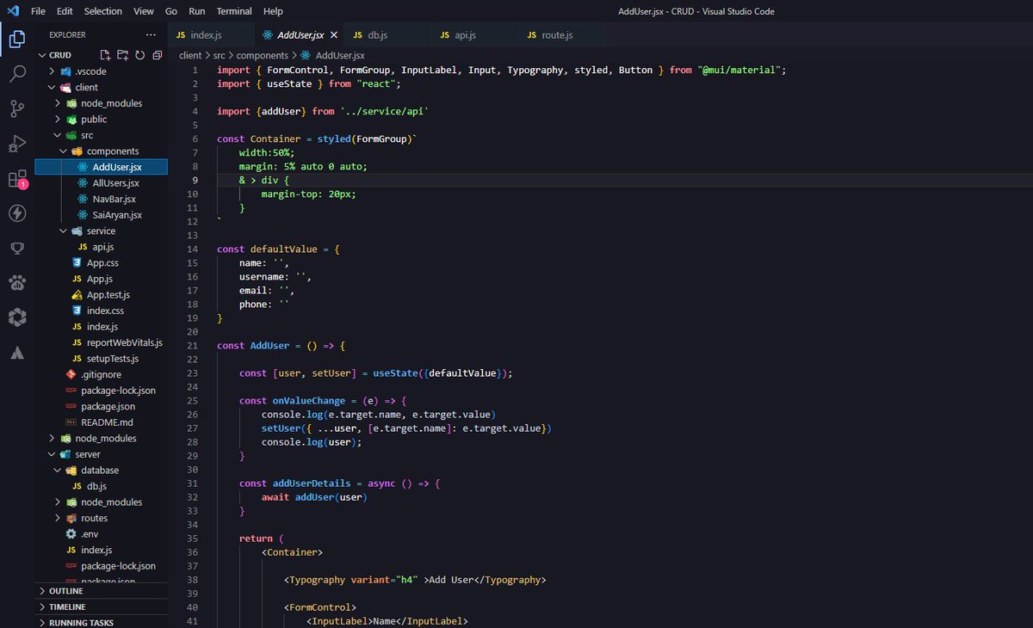Expand the TIMELINE section
The width and height of the screenshot is (1033, 628).
pos(67,606)
